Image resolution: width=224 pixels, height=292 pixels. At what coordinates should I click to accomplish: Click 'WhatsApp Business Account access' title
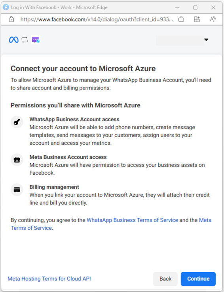tap(74, 119)
